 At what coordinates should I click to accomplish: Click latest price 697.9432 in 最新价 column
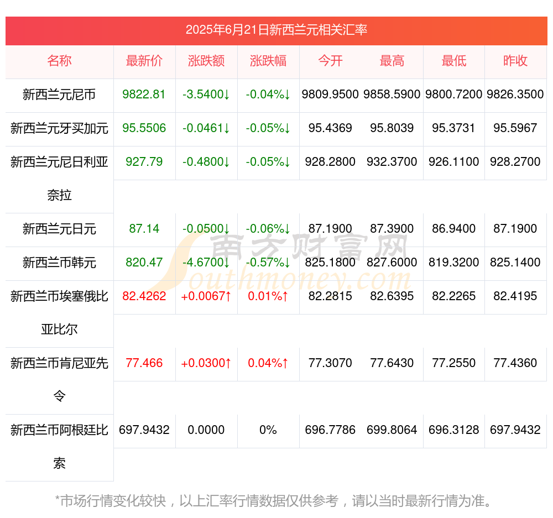click(x=144, y=430)
